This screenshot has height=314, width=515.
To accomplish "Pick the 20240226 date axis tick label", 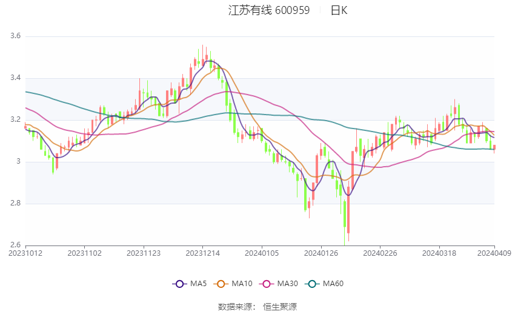I will [379, 253].
